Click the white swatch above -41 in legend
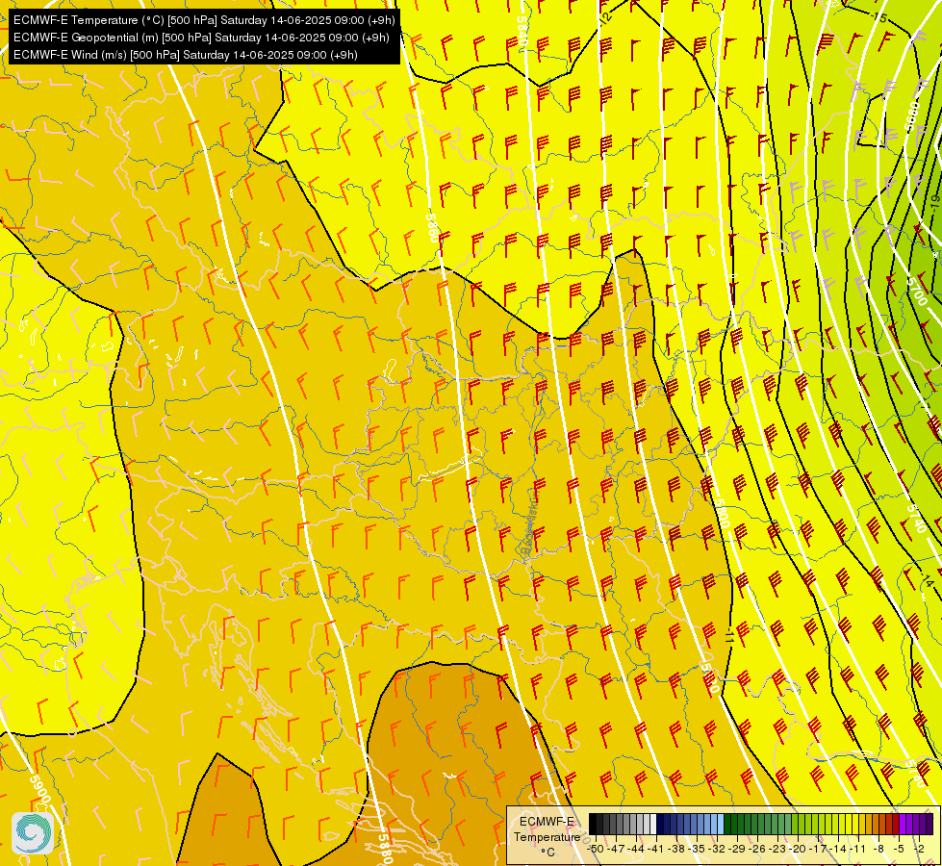The width and height of the screenshot is (942, 866). pos(653,824)
